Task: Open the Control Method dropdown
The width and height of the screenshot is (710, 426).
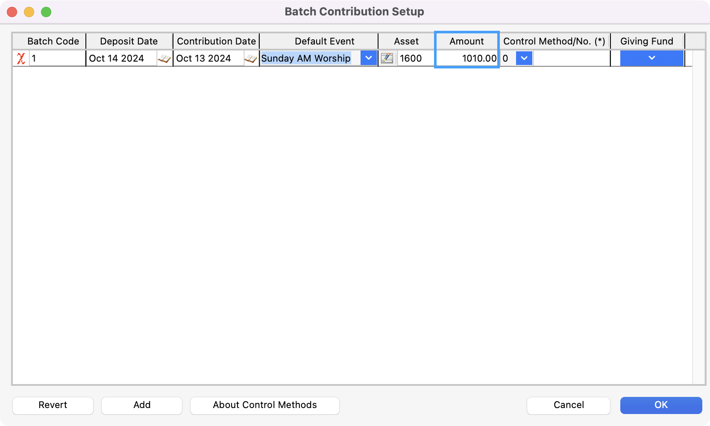Action: (524, 58)
